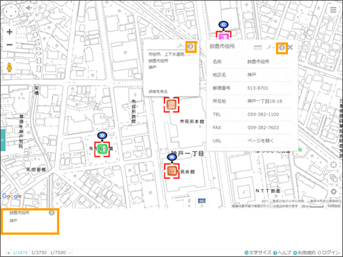Click the globe icon in the small popup
The image size is (343, 257).
(x=190, y=47)
